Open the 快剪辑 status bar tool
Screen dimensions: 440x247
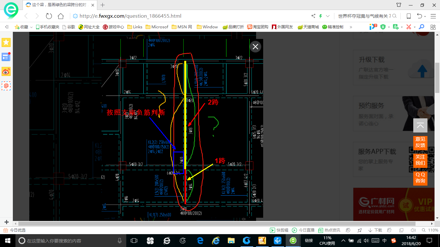coord(279,230)
